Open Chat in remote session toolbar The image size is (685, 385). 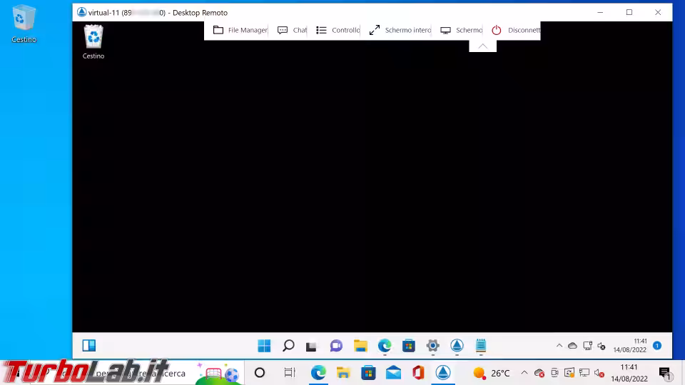coord(292,30)
